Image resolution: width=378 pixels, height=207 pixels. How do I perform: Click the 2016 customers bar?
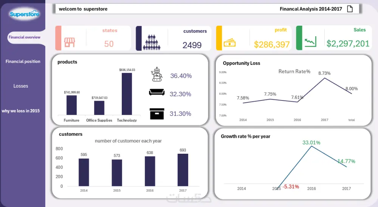[x=150, y=171]
